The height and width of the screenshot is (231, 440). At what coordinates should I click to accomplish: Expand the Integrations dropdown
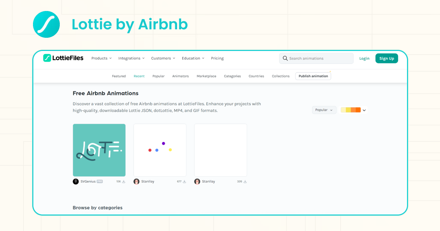pyautogui.click(x=132, y=58)
